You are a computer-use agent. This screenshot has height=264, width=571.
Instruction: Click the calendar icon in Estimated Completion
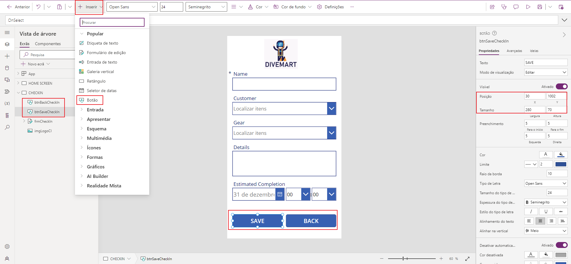(280, 194)
